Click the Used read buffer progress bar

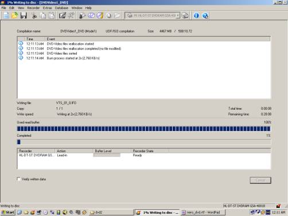[143, 129]
